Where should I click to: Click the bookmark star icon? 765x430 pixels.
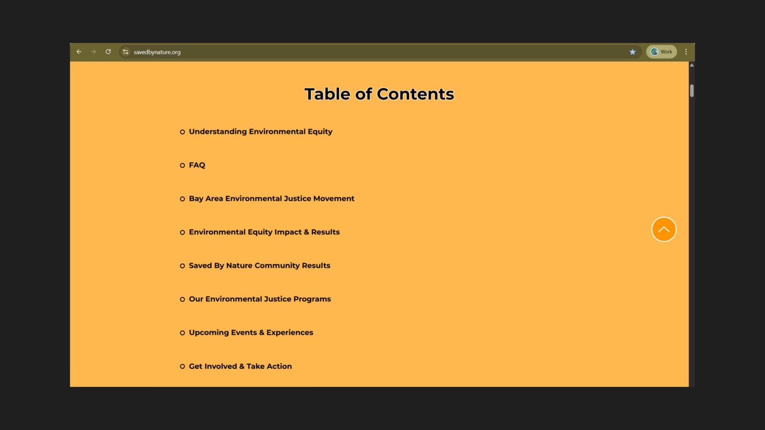[x=633, y=52]
